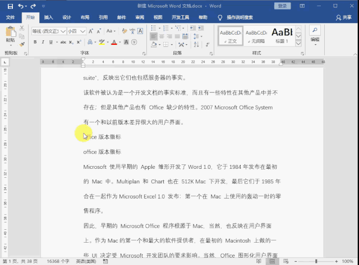This screenshot has height=265, width=359.
Task: Open font color dropdown arrow
Action: click(x=119, y=42)
